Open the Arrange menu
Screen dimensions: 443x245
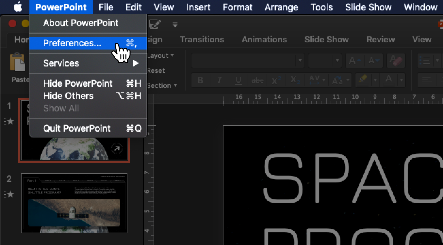click(281, 7)
